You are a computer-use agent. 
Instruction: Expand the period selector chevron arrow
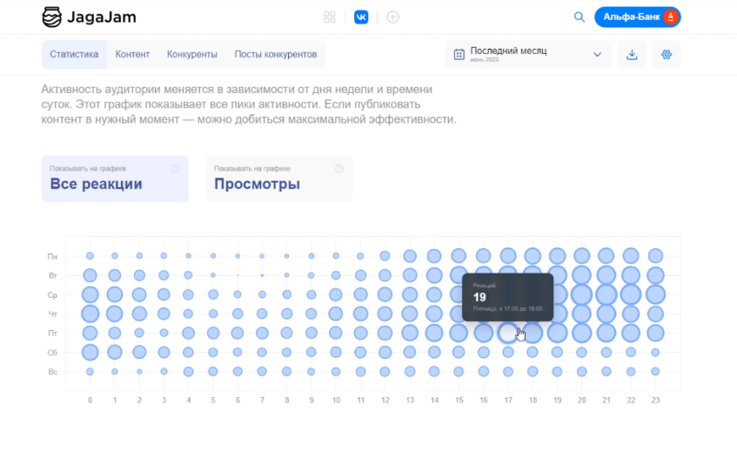coord(598,55)
